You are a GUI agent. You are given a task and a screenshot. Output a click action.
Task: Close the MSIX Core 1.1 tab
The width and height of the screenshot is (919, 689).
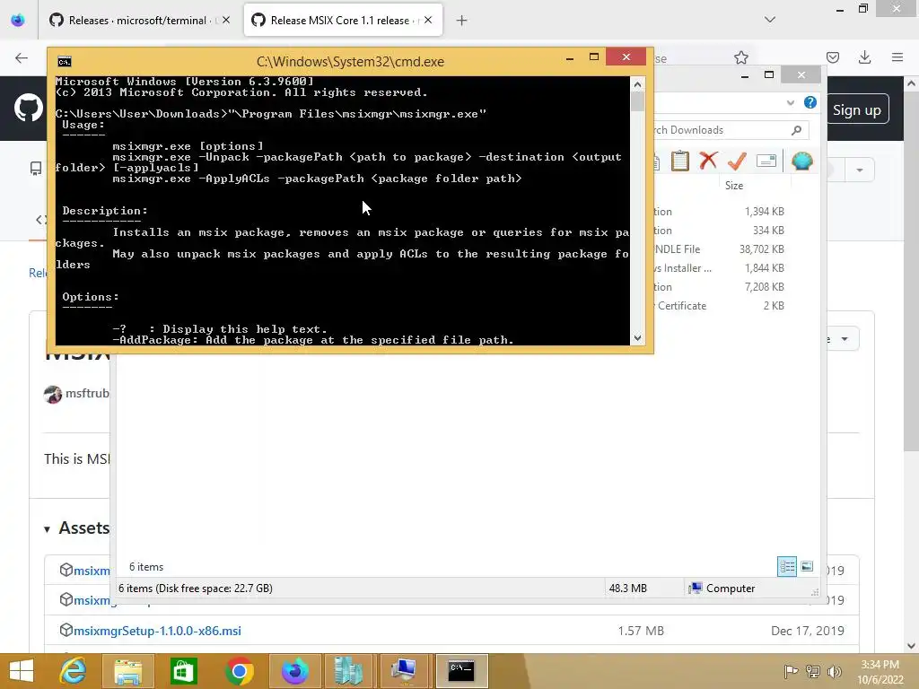coord(428,20)
